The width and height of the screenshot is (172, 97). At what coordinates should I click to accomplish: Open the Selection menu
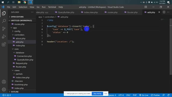(x=23, y=7)
